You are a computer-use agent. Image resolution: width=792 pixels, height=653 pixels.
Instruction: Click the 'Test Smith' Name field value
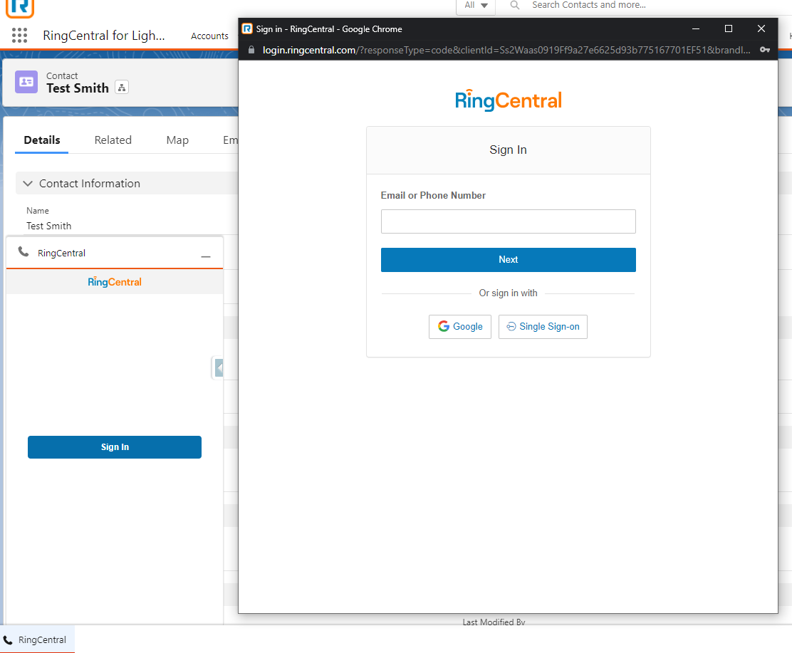49,226
